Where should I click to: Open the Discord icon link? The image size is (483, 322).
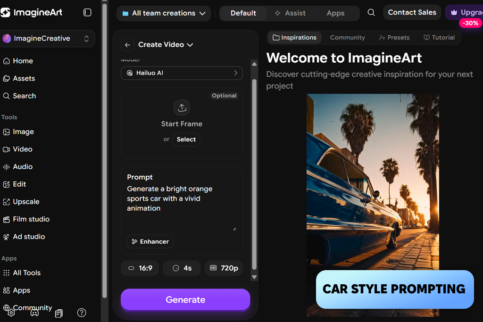point(34,313)
